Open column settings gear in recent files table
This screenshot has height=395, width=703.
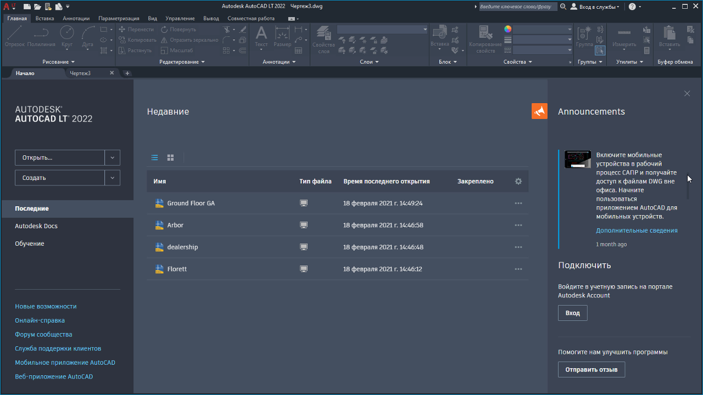pos(518,181)
